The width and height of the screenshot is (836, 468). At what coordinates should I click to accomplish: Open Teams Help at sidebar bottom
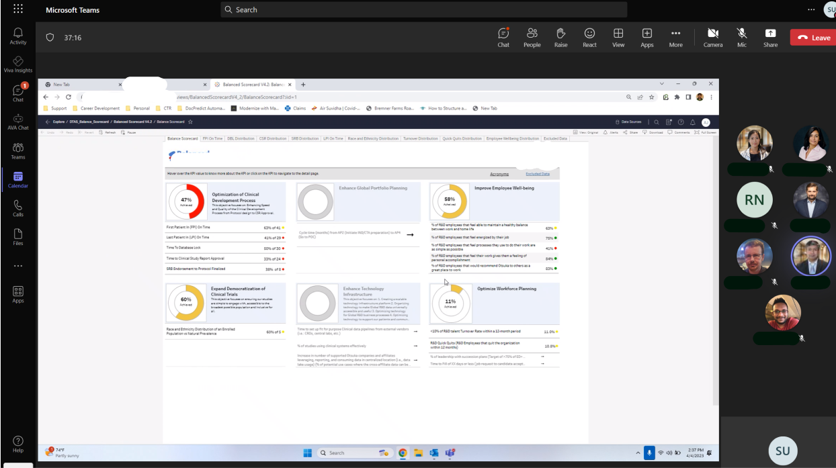click(x=18, y=444)
